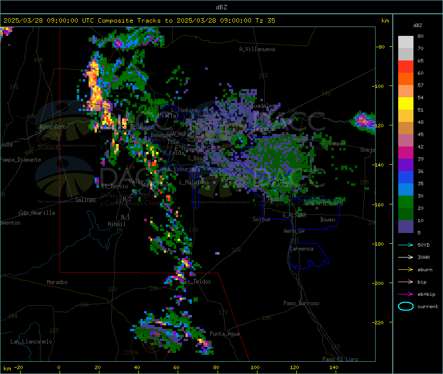
Task: Click the 'Guadales' map label
Action: [263, 106]
